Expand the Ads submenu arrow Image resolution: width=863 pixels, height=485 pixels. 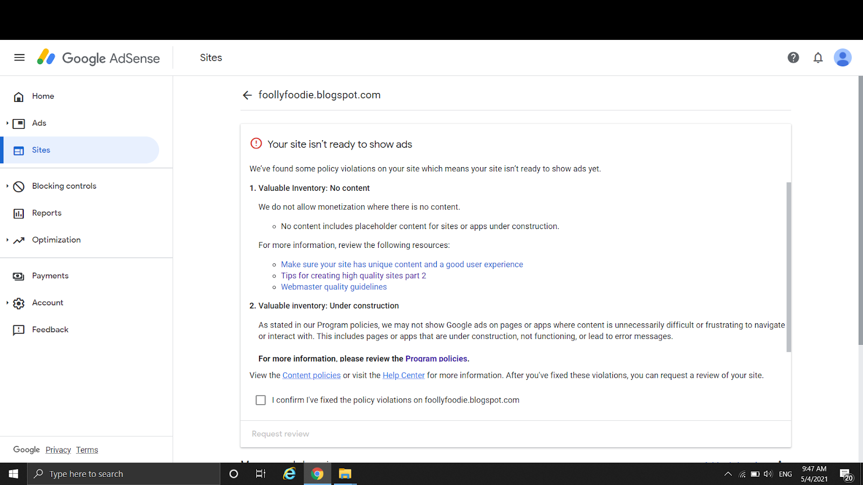click(7, 123)
